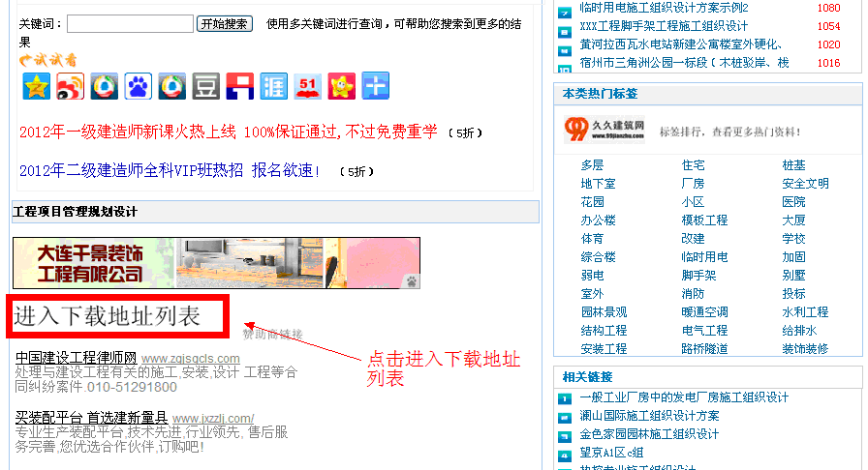
Task: Open 澜山国际施工组织设计方案 related link
Action: 649,416
